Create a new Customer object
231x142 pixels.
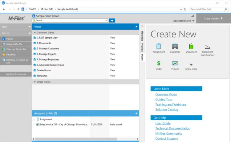click(x=175, y=47)
